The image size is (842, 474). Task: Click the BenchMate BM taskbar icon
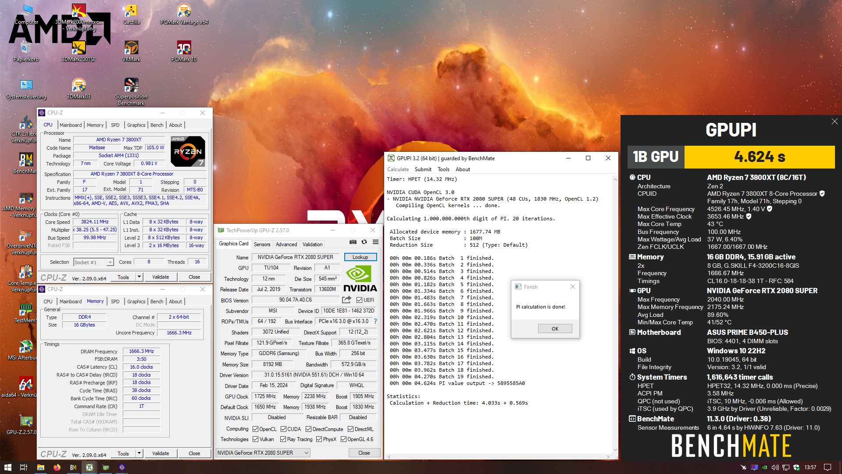[x=73, y=467]
